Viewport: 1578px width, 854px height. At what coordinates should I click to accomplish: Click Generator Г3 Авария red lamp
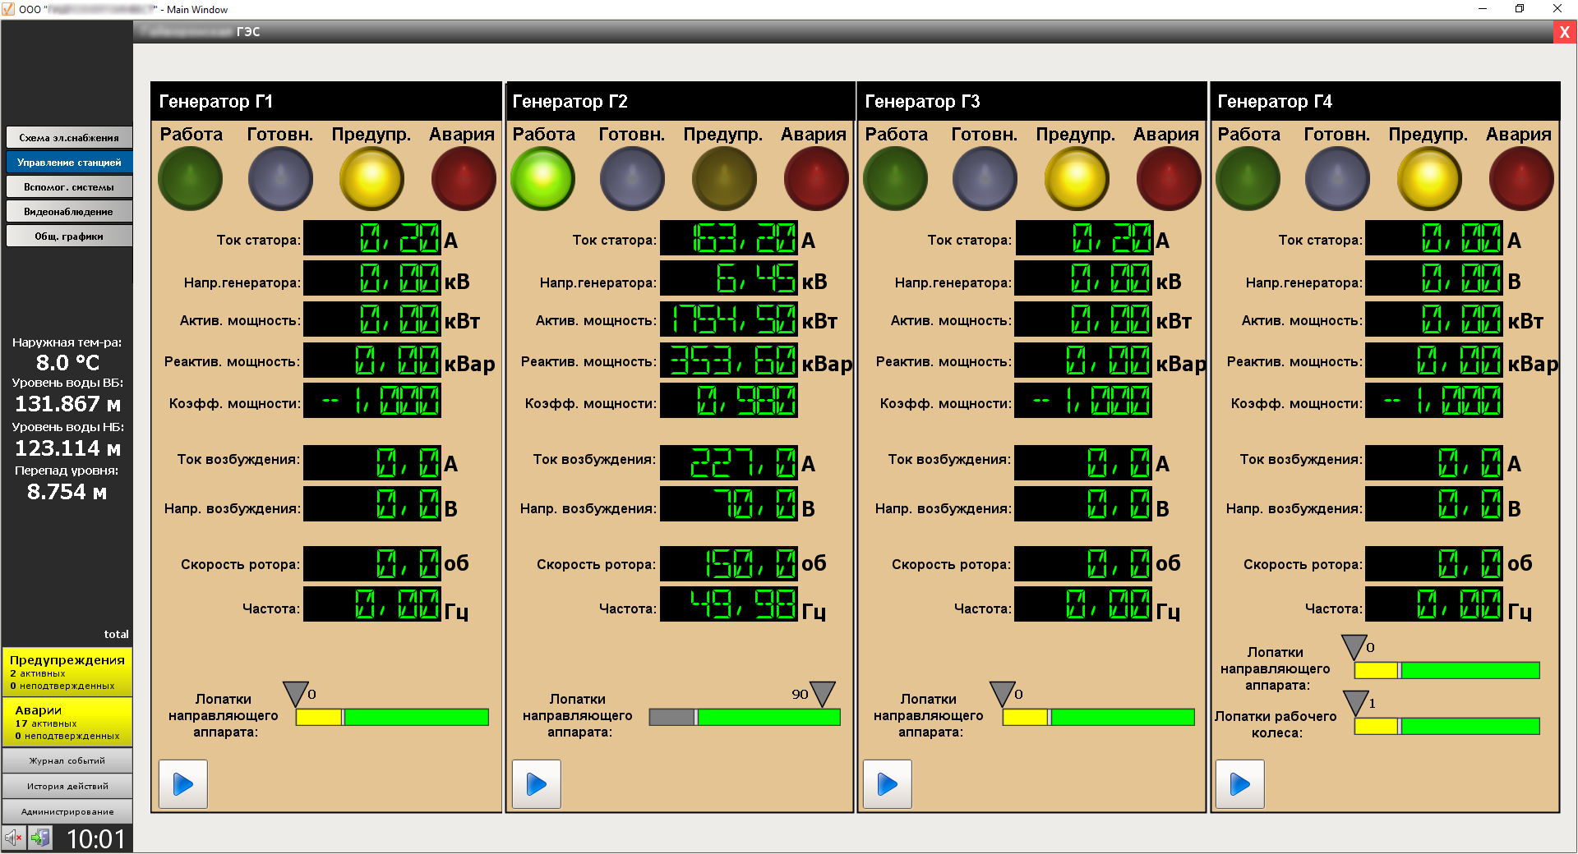(x=1169, y=178)
